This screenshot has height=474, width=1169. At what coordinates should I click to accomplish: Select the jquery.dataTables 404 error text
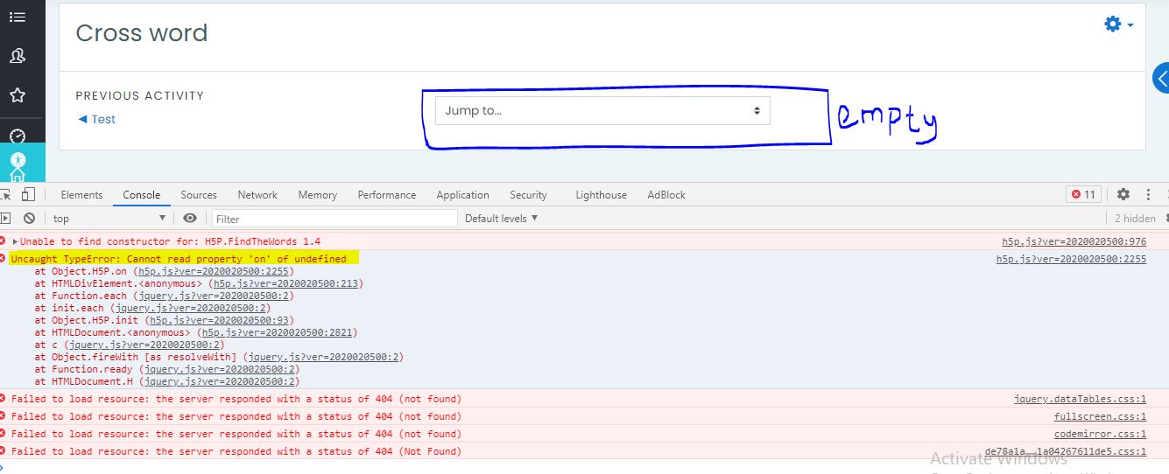click(236, 399)
